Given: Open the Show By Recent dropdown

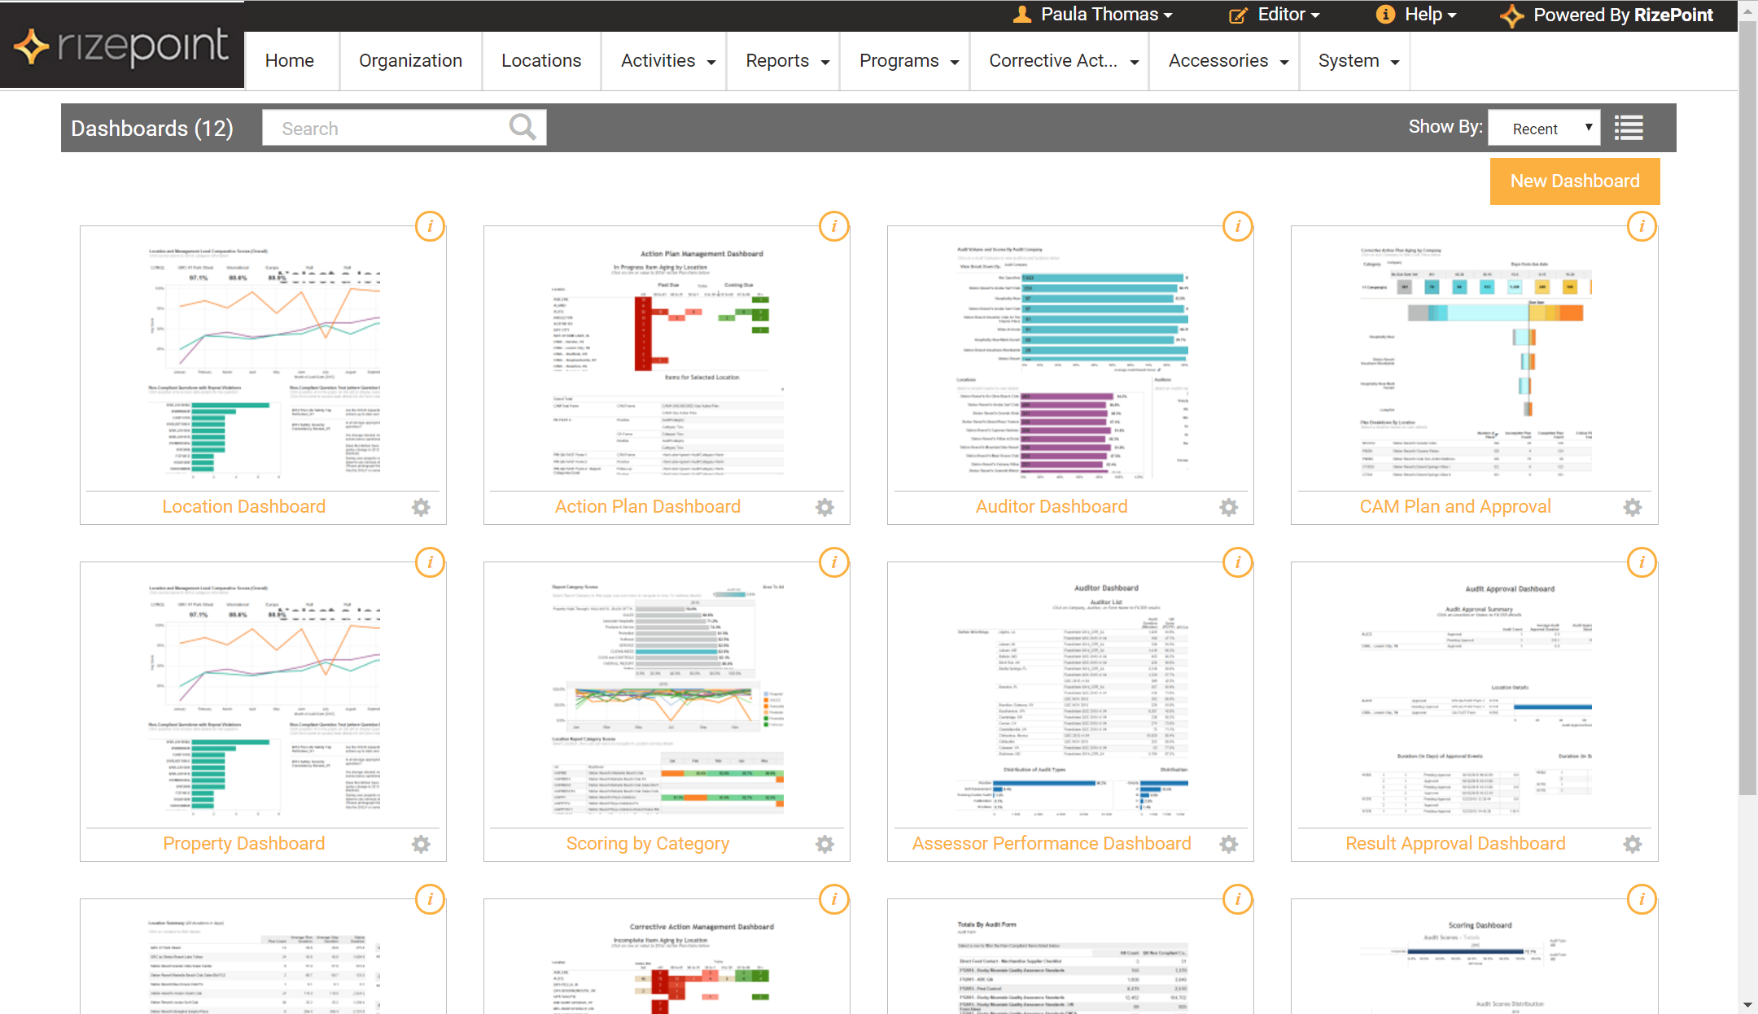Looking at the screenshot, I should pyautogui.click(x=1544, y=128).
